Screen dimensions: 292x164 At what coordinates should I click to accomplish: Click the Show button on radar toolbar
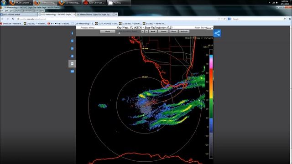pos(173,31)
